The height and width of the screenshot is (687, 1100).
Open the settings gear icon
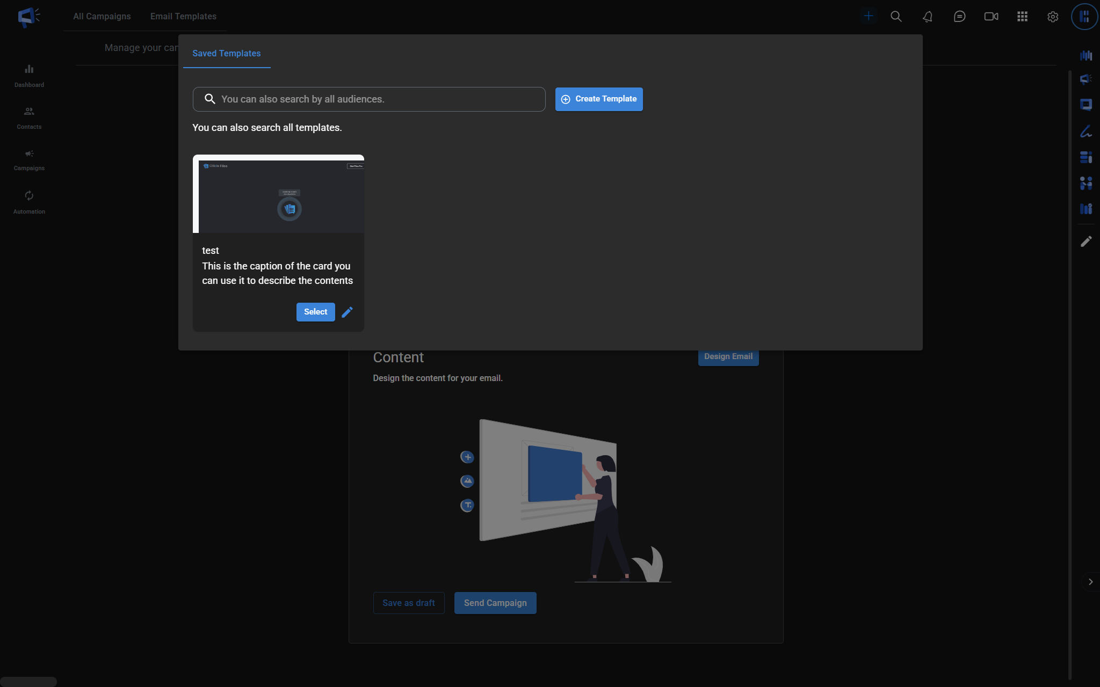pyautogui.click(x=1053, y=17)
